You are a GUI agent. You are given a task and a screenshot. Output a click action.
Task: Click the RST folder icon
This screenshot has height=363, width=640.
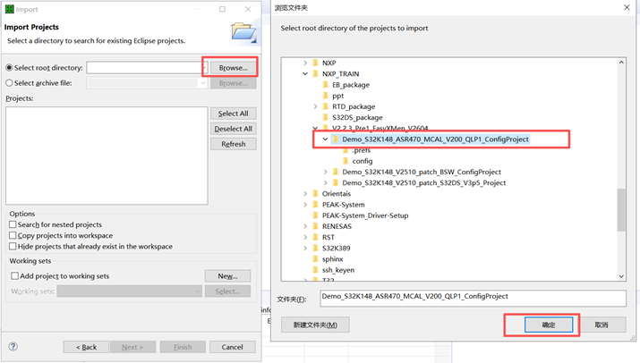[315, 237]
